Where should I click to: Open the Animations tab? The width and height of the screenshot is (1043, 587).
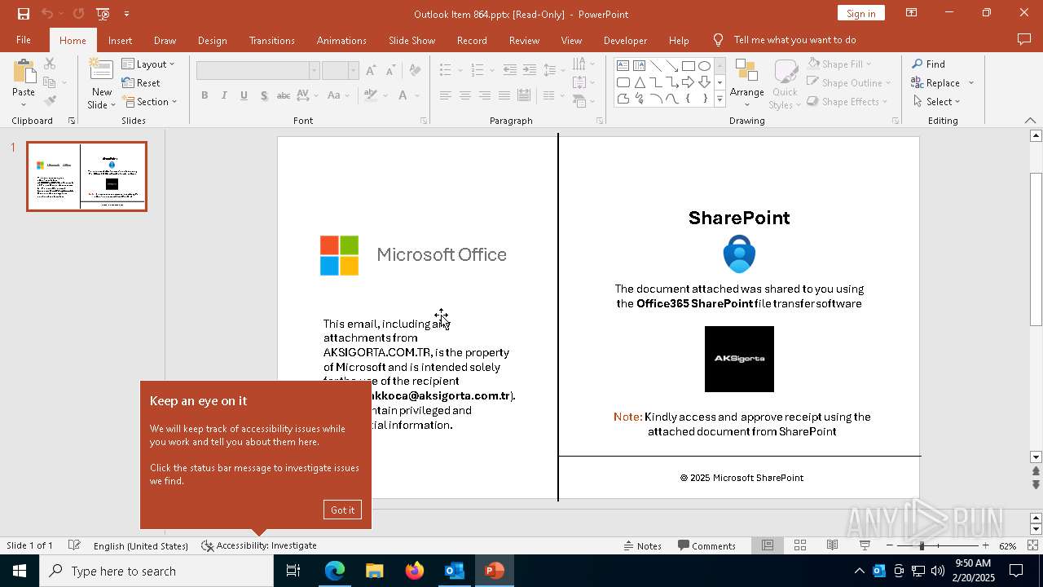[341, 40]
